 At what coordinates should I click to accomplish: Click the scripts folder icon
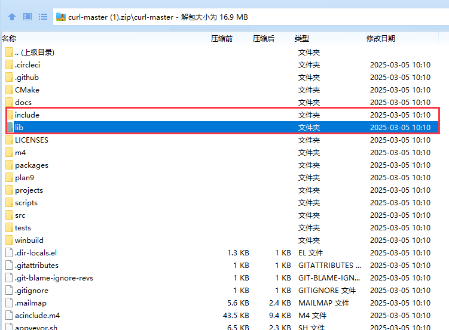(x=9, y=202)
